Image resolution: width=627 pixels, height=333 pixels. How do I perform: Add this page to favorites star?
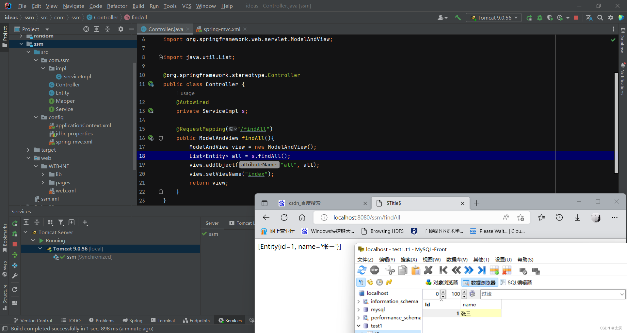(521, 218)
